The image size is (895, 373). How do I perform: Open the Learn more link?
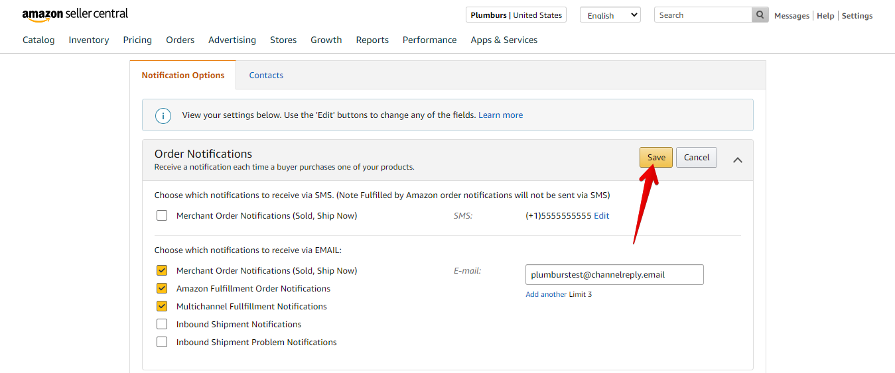(500, 115)
